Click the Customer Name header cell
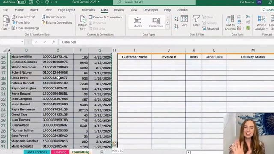Image resolution: width=274 pixels, height=154 pixels. click(x=135, y=57)
